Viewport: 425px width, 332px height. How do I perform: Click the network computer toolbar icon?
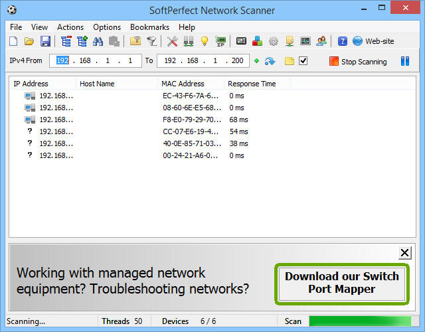(x=290, y=41)
